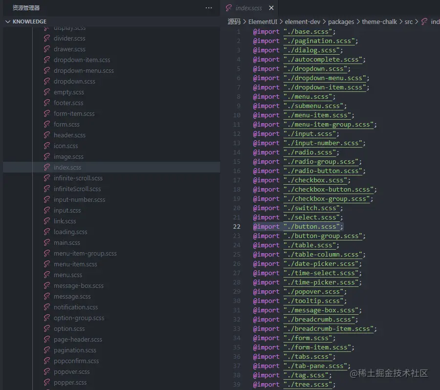Click the element-dev breadcrumb segment

pyautogui.click(x=303, y=22)
